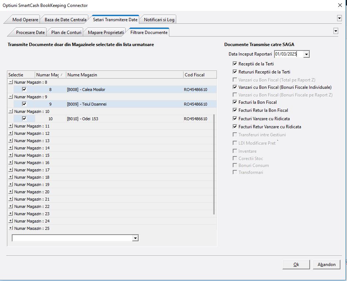Expand the Numar Magazin : 14 group
The width and height of the screenshot is (347, 281).
(10, 148)
